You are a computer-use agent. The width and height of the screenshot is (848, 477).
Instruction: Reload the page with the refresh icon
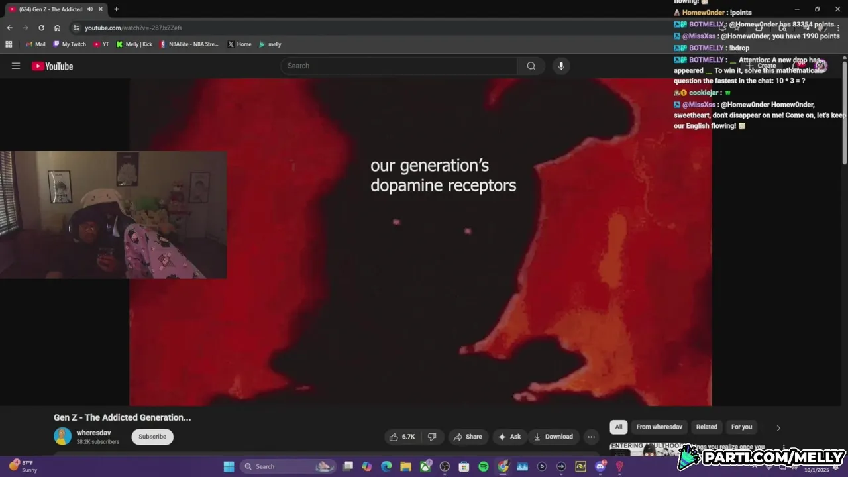(41, 28)
